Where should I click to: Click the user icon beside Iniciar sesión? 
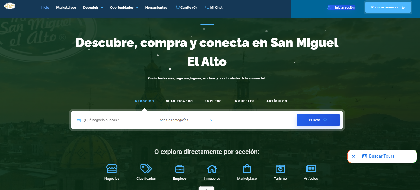point(329,8)
